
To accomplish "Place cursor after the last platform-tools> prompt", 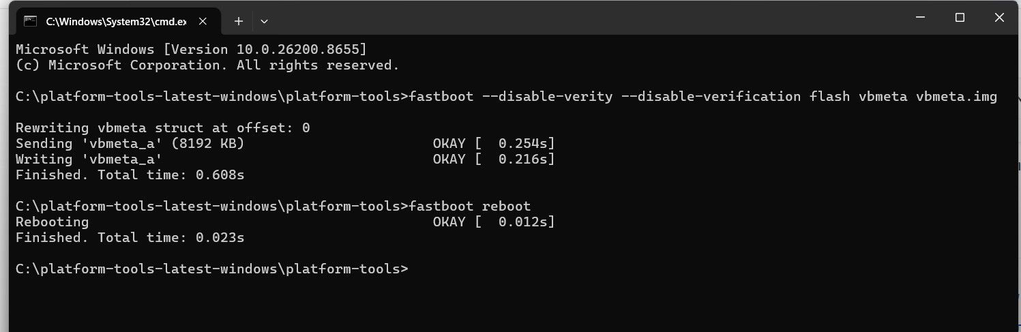I will (x=413, y=269).
